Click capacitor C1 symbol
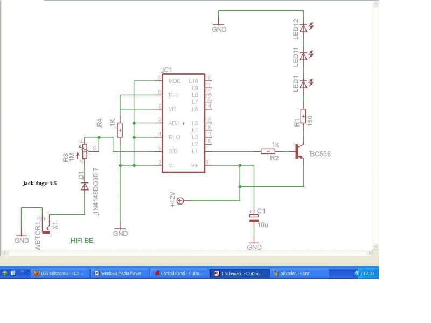 [254, 219]
